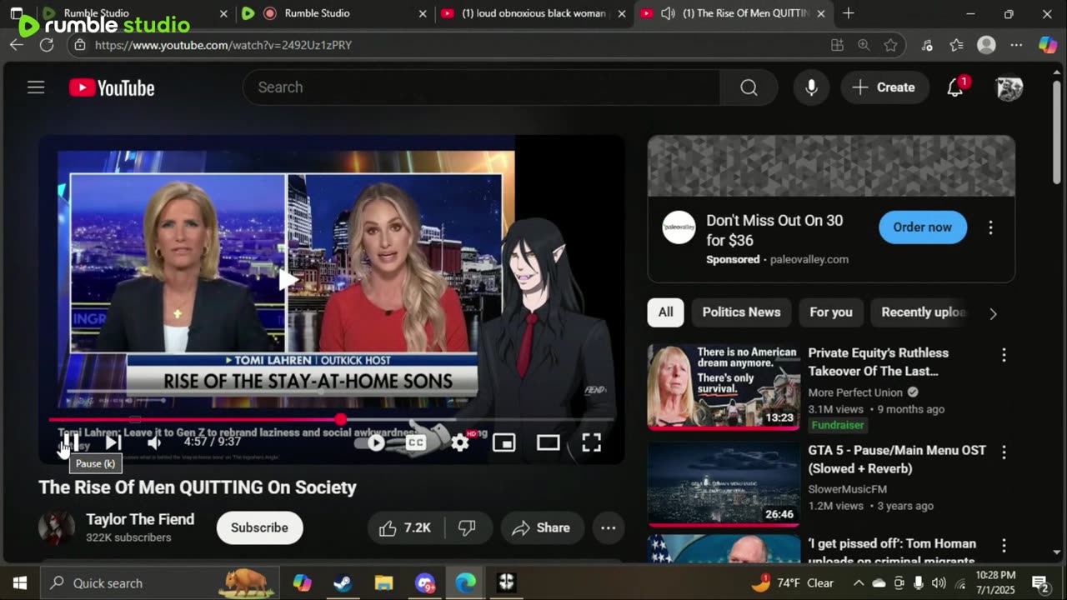
Task: Open a new browser tab
Action: click(x=849, y=13)
